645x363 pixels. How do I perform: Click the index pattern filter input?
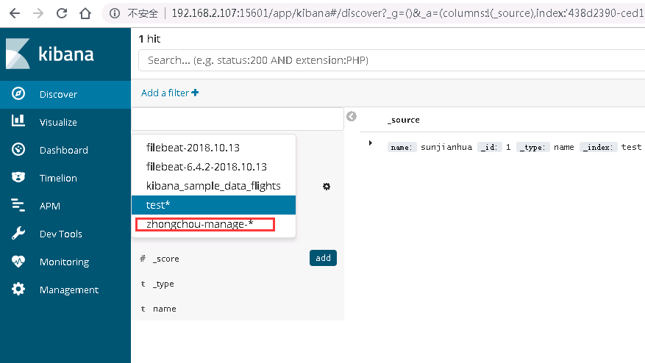click(238, 119)
